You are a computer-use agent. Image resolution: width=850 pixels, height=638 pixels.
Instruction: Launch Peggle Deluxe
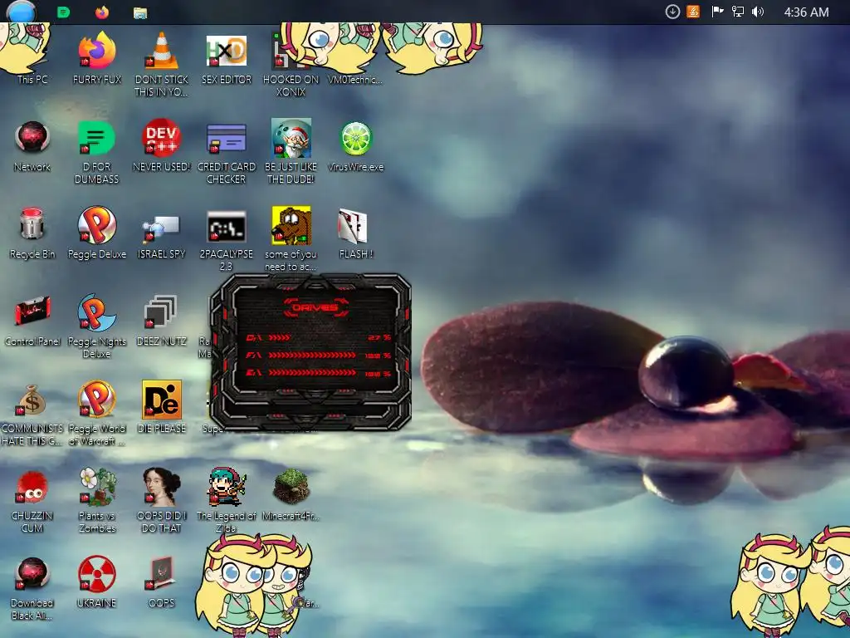coord(97,233)
